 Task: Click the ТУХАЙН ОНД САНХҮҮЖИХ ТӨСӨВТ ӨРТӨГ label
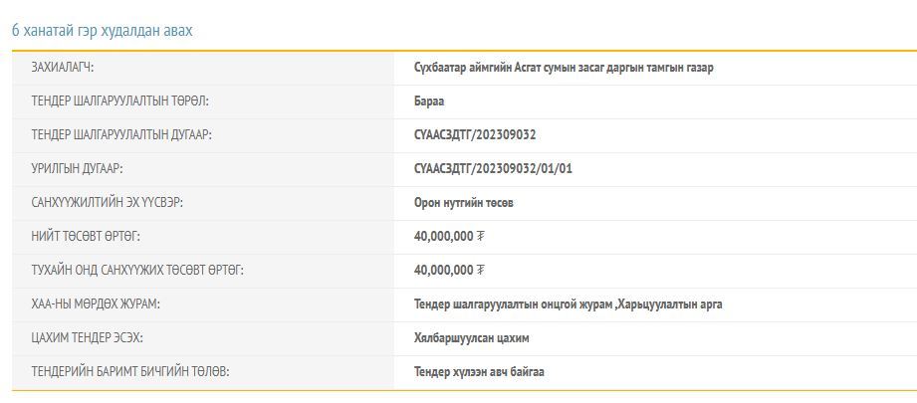click(137, 271)
